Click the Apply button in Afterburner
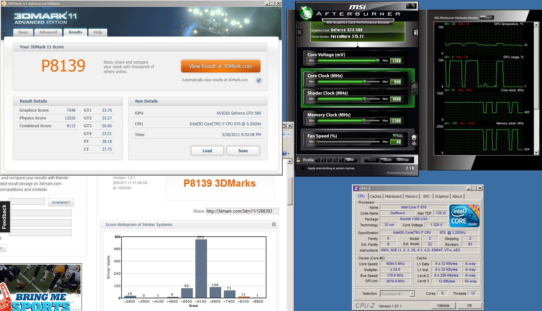The image size is (542, 311). coord(371,160)
